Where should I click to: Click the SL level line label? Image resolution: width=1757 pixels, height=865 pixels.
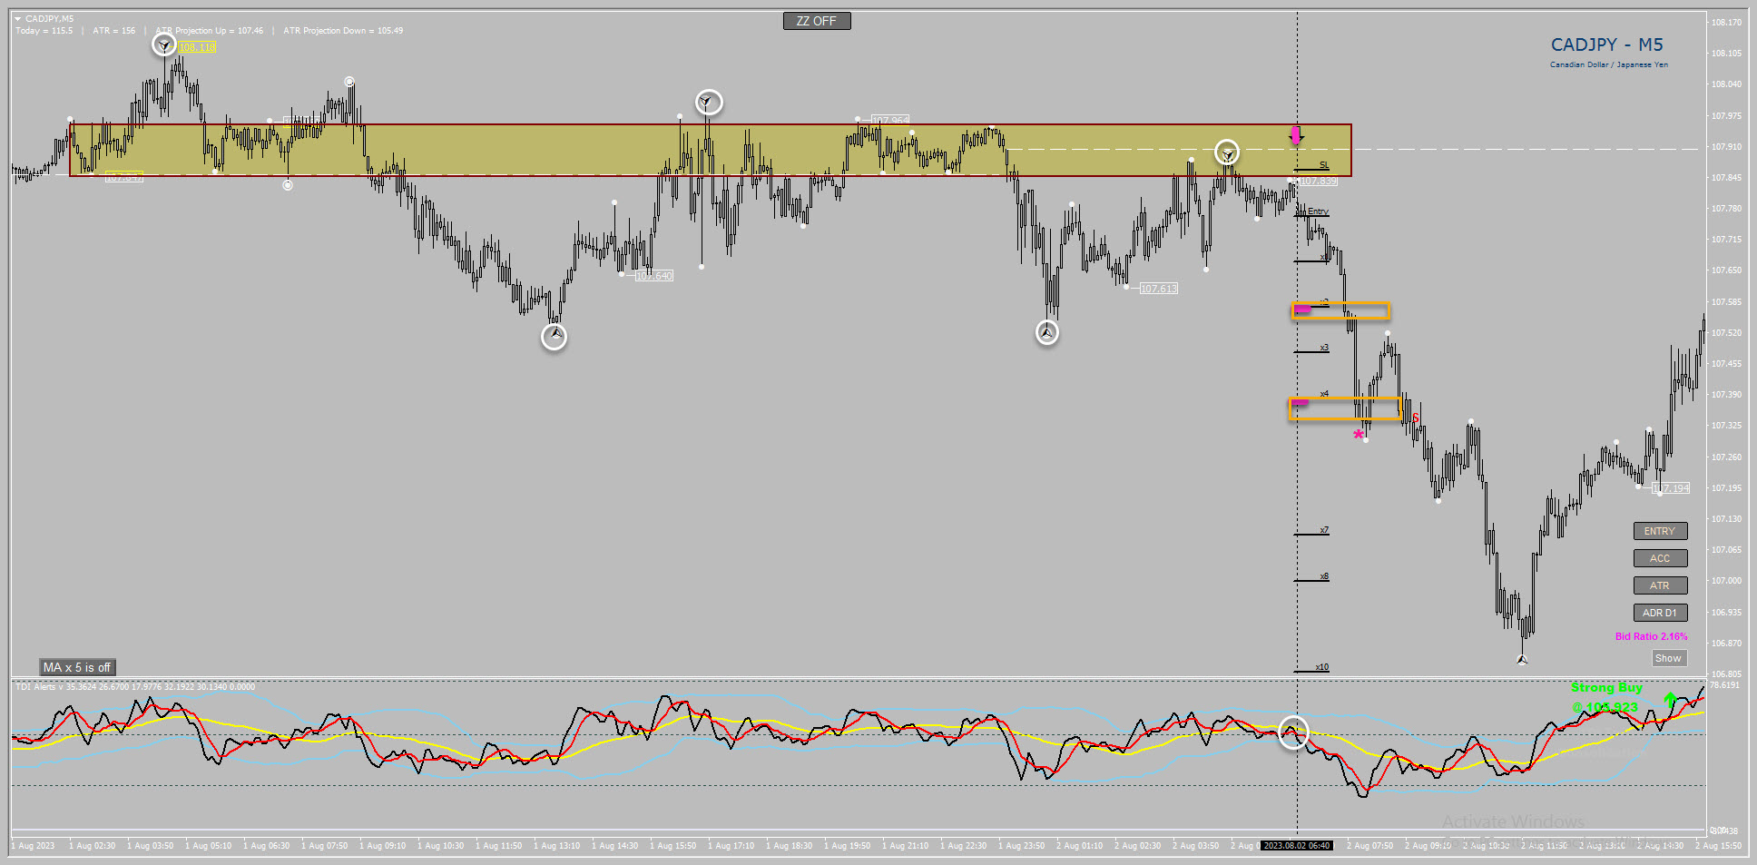coord(1324,165)
